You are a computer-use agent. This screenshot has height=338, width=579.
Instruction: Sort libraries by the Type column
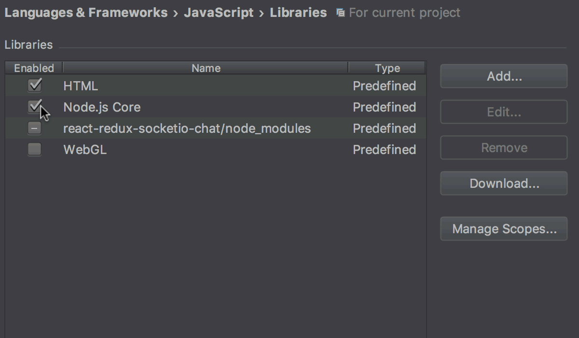(386, 68)
